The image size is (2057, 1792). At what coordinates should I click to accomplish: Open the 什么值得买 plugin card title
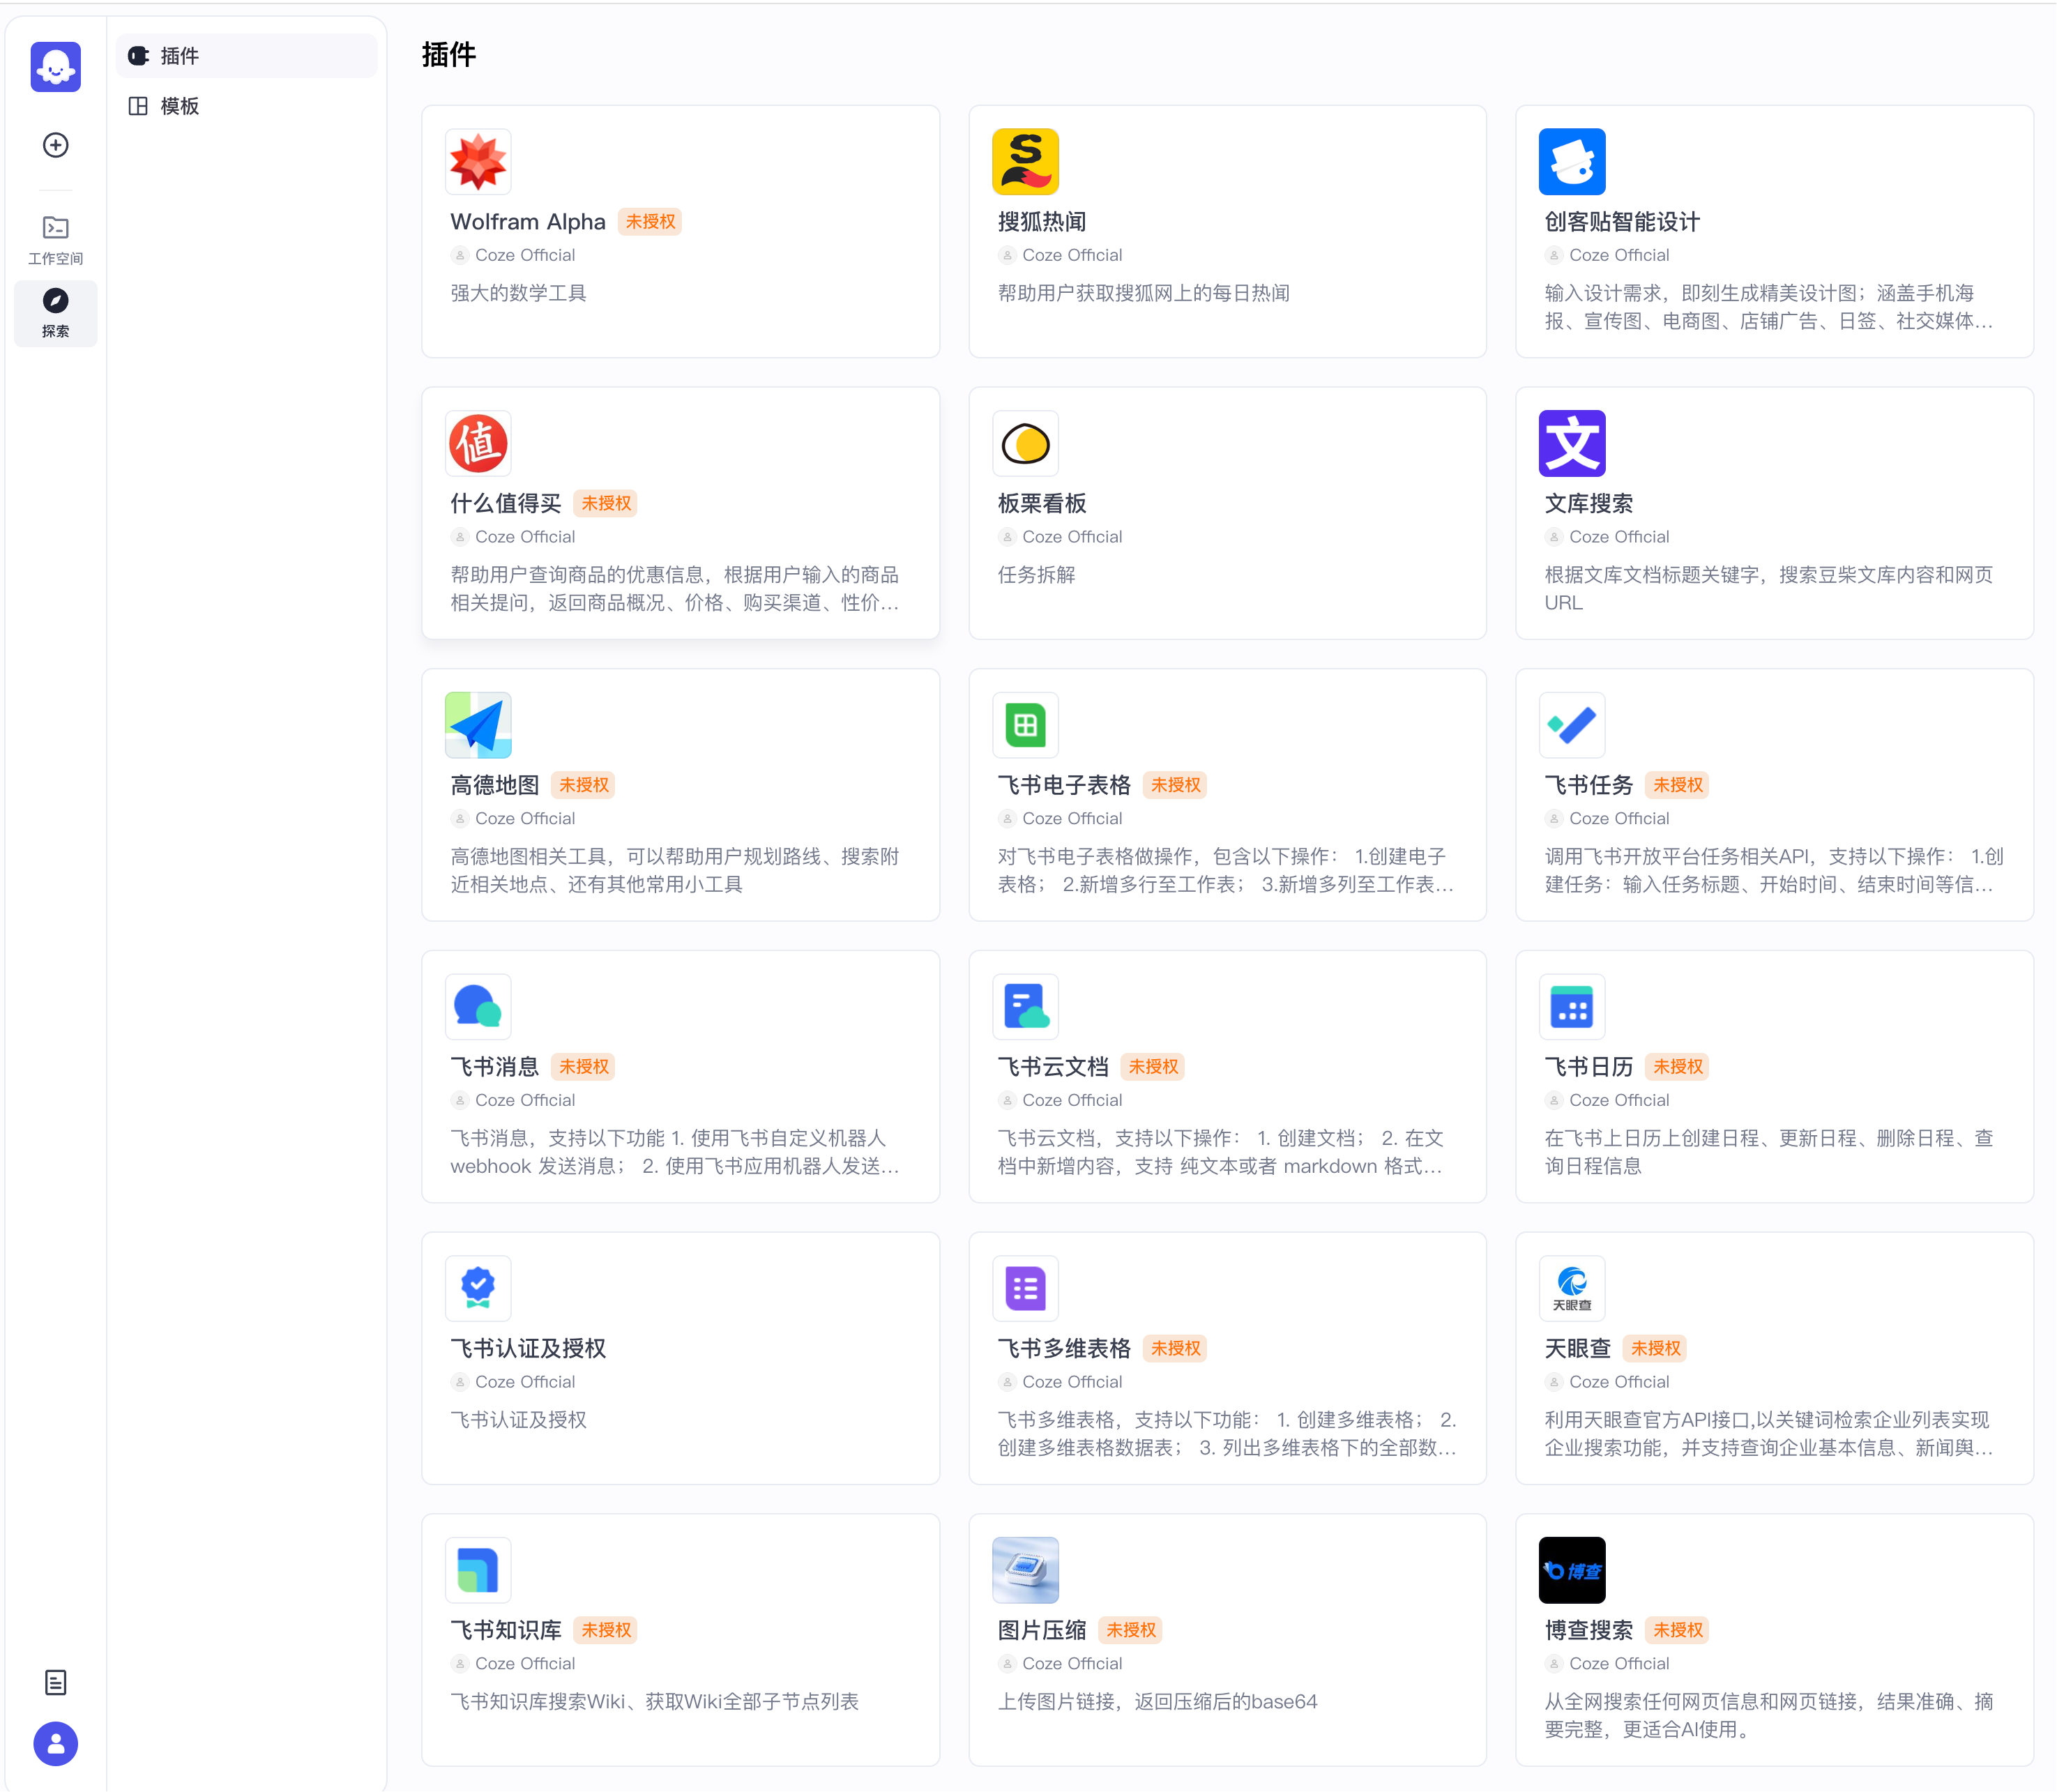point(506,503)
